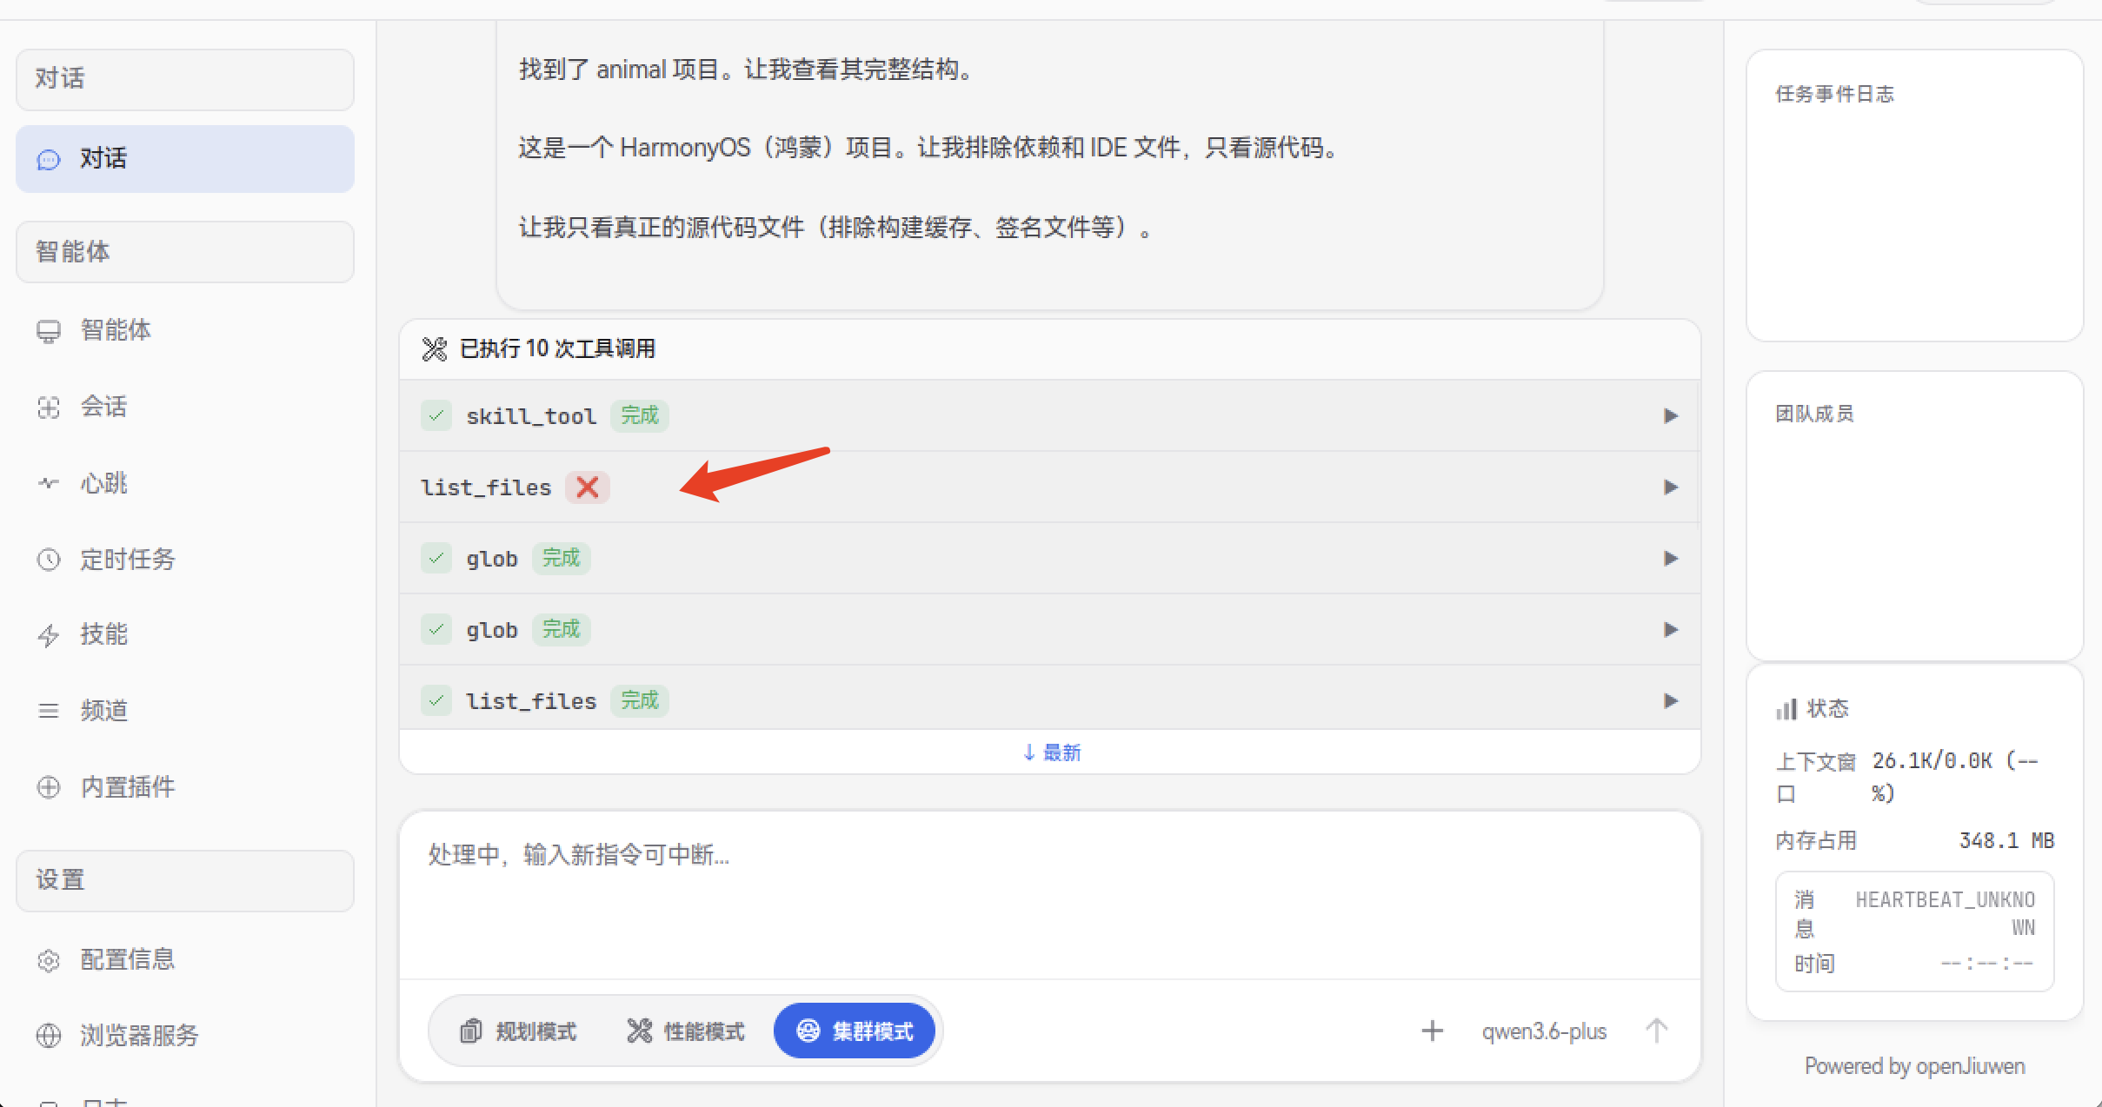Screen dimensions: 2102x1107
Task: Click the monitor icon beside 智能体
Action: [x=49, y=332]
